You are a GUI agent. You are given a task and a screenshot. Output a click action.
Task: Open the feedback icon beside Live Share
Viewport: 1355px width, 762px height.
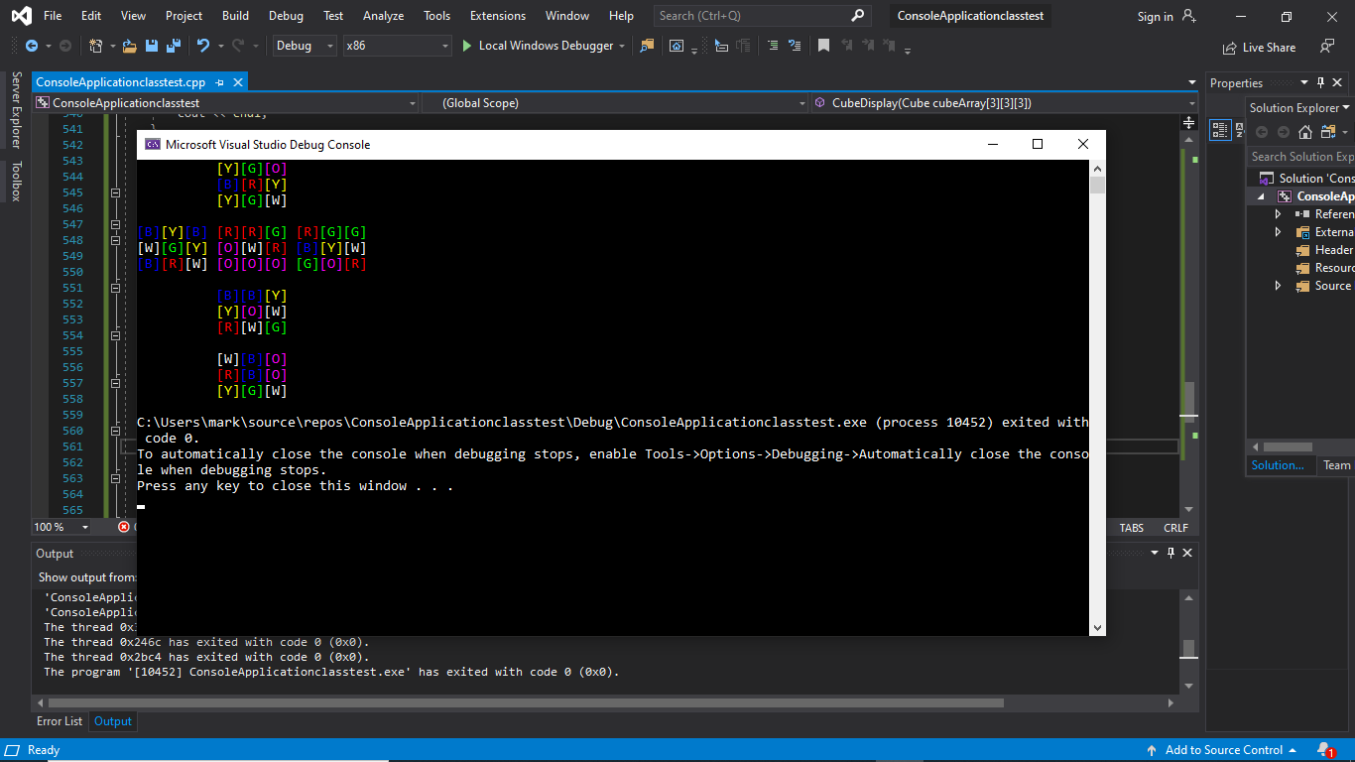(1327, 47)
